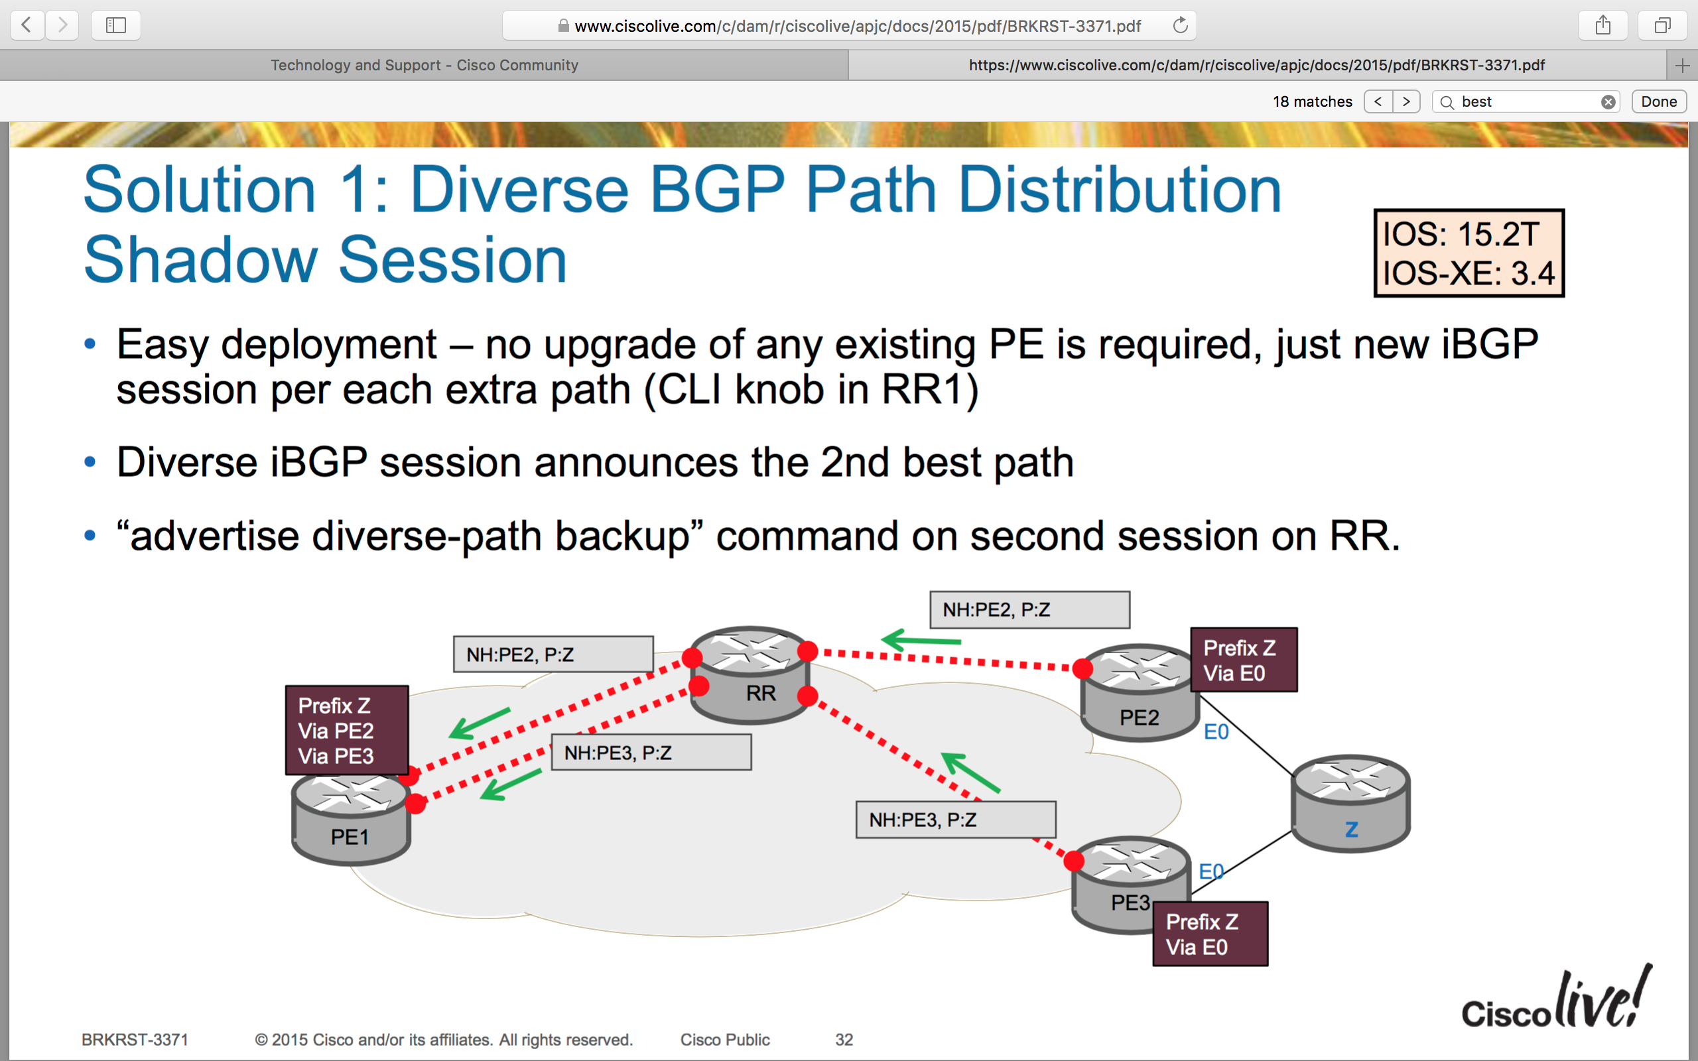Select the ciscolive.com PDF tab
1698x1061 pixels.
1256,65
